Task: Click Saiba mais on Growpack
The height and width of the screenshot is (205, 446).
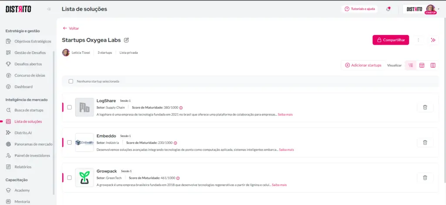Action: [x=279, y=185]
